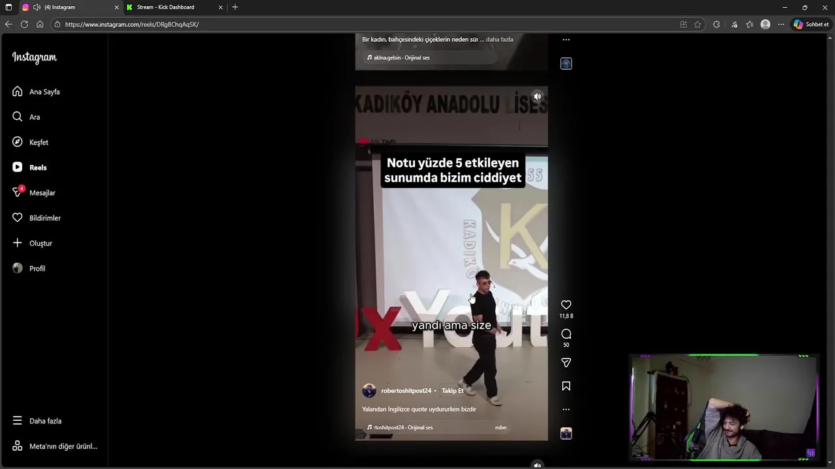
Task: Close the Kick Dashboard tab
Action: coord(220,7)
